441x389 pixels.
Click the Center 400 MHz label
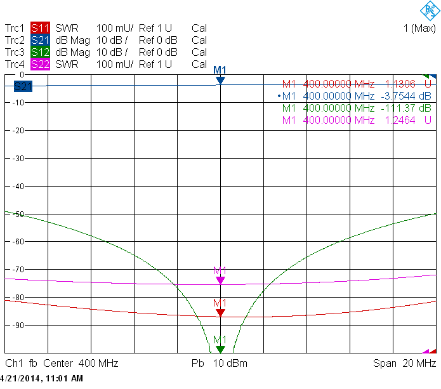tap(81, 363)
